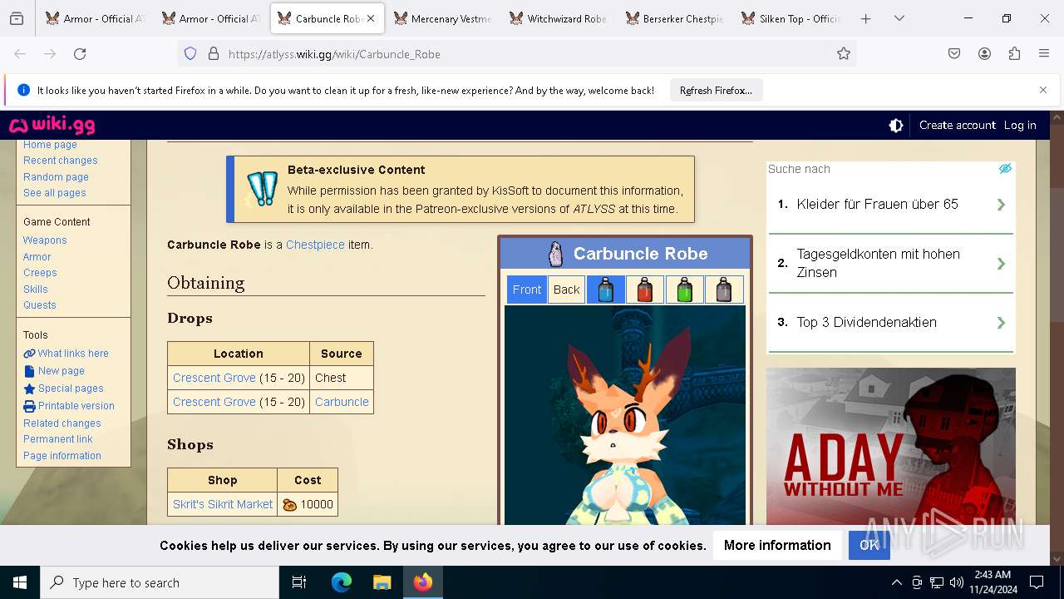Select the green dye potion icon
1064x599 pixels.
(x=684, y=290)
